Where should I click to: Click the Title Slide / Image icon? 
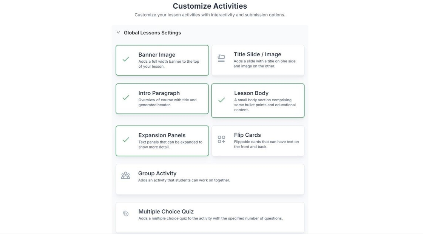[x=221, y=58]
